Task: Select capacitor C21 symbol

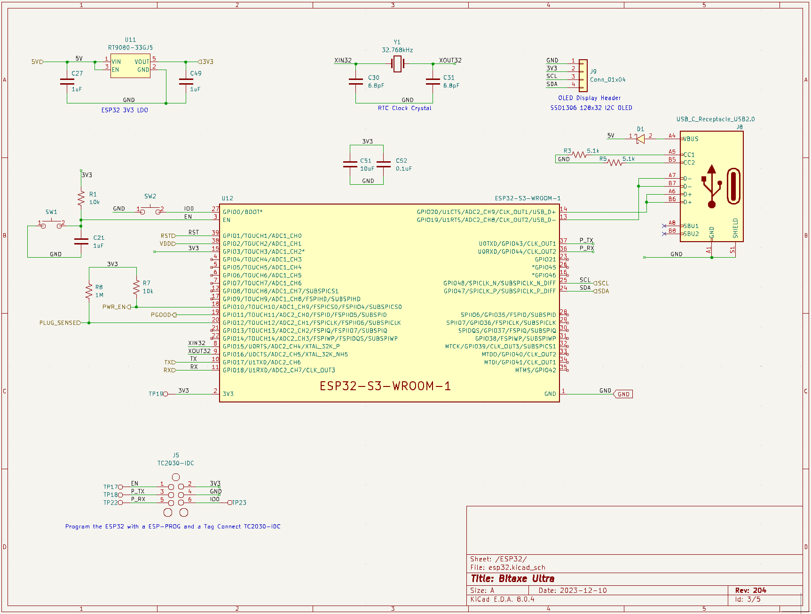Action: [81, 241]
